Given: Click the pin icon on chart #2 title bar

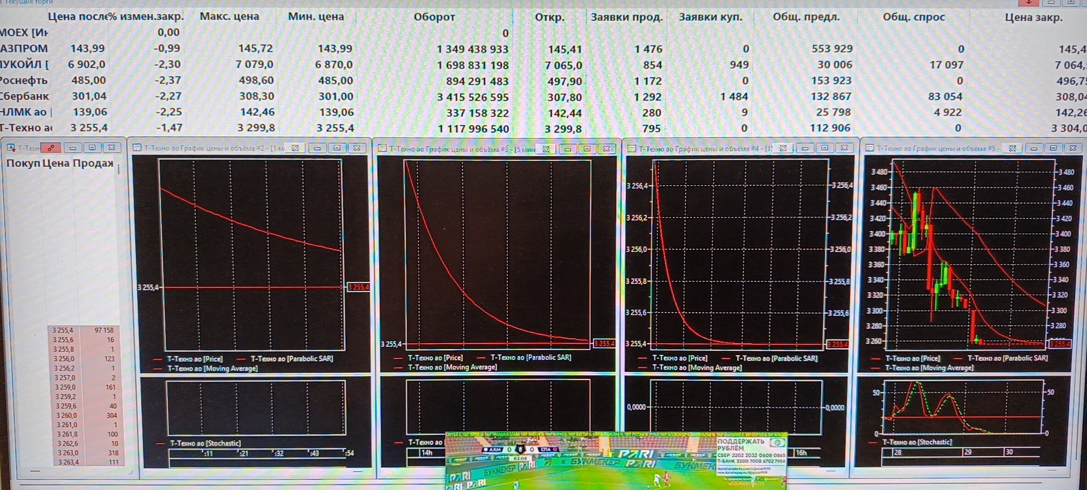Looking at the screenshot, I should point(296,148).
